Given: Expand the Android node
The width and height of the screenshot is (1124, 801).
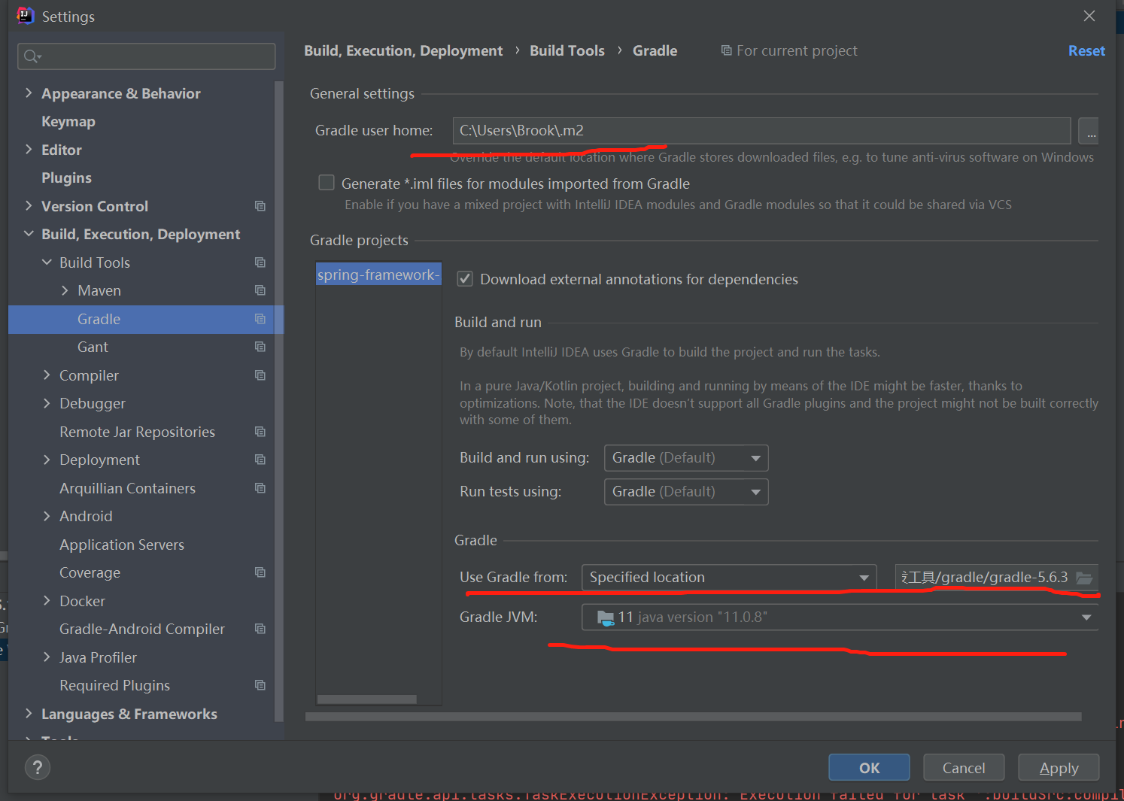Looking at the screenshot, I should pos(47,517).
